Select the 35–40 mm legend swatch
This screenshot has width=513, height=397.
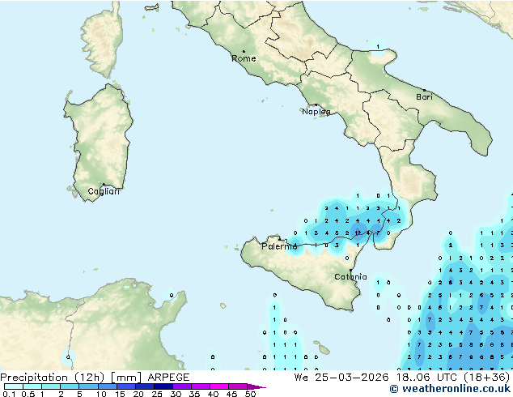coord(200,386)
